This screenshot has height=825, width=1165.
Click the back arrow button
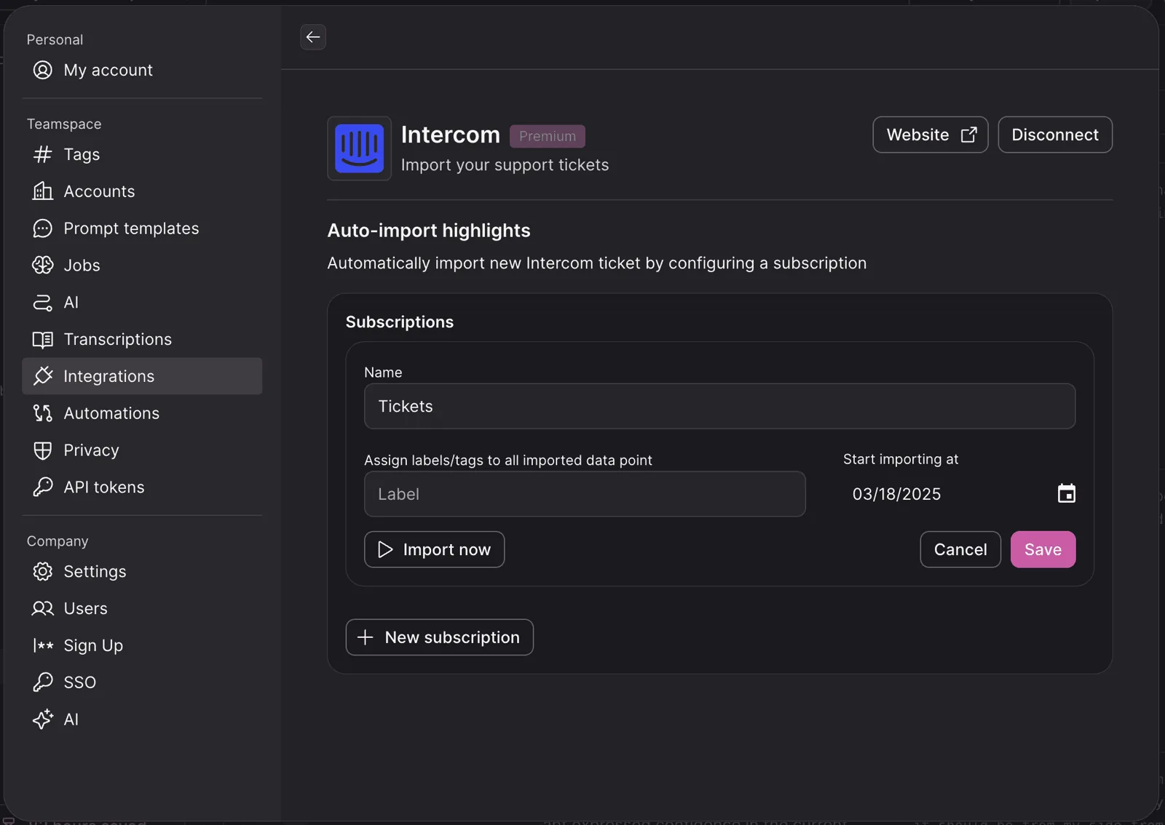pyautogui.click(x=313, y=37)
